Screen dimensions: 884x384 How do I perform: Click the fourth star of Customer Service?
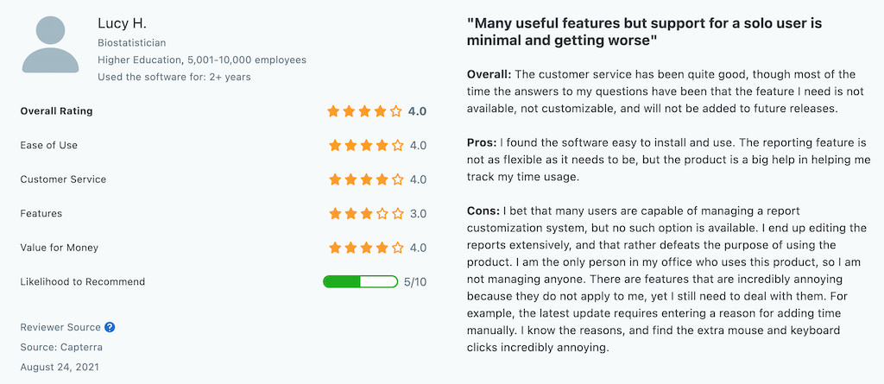click(x=381, y=179)
